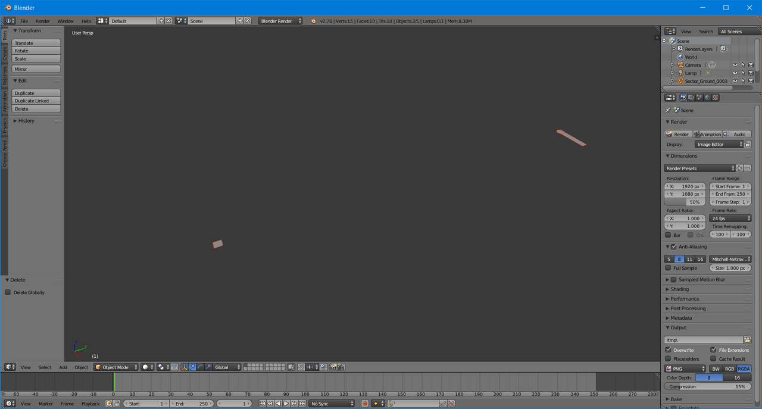Open the Render Presets dropdown
Image resolution: width=762 pixels, height=409 pixels.
click(x=699, y=168)
